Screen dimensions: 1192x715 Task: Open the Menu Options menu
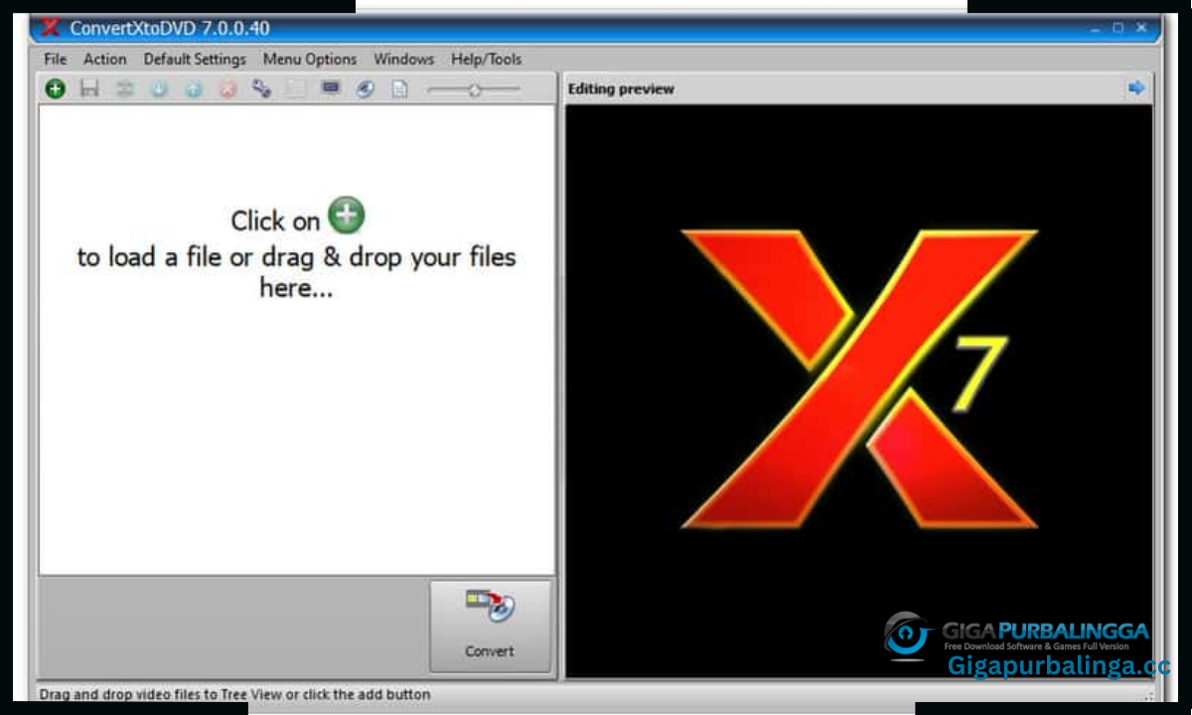pos(309,59)
